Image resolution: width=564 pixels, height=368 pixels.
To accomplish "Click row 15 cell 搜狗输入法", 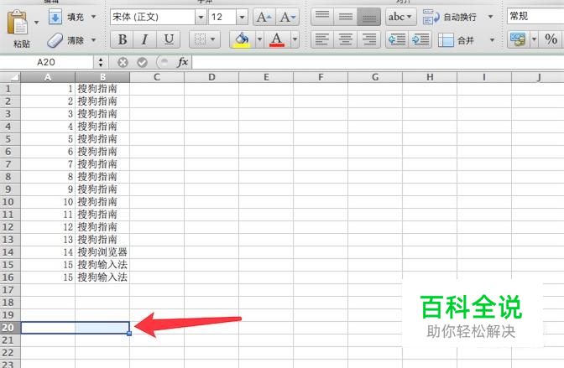I will [x=102, y=265].
